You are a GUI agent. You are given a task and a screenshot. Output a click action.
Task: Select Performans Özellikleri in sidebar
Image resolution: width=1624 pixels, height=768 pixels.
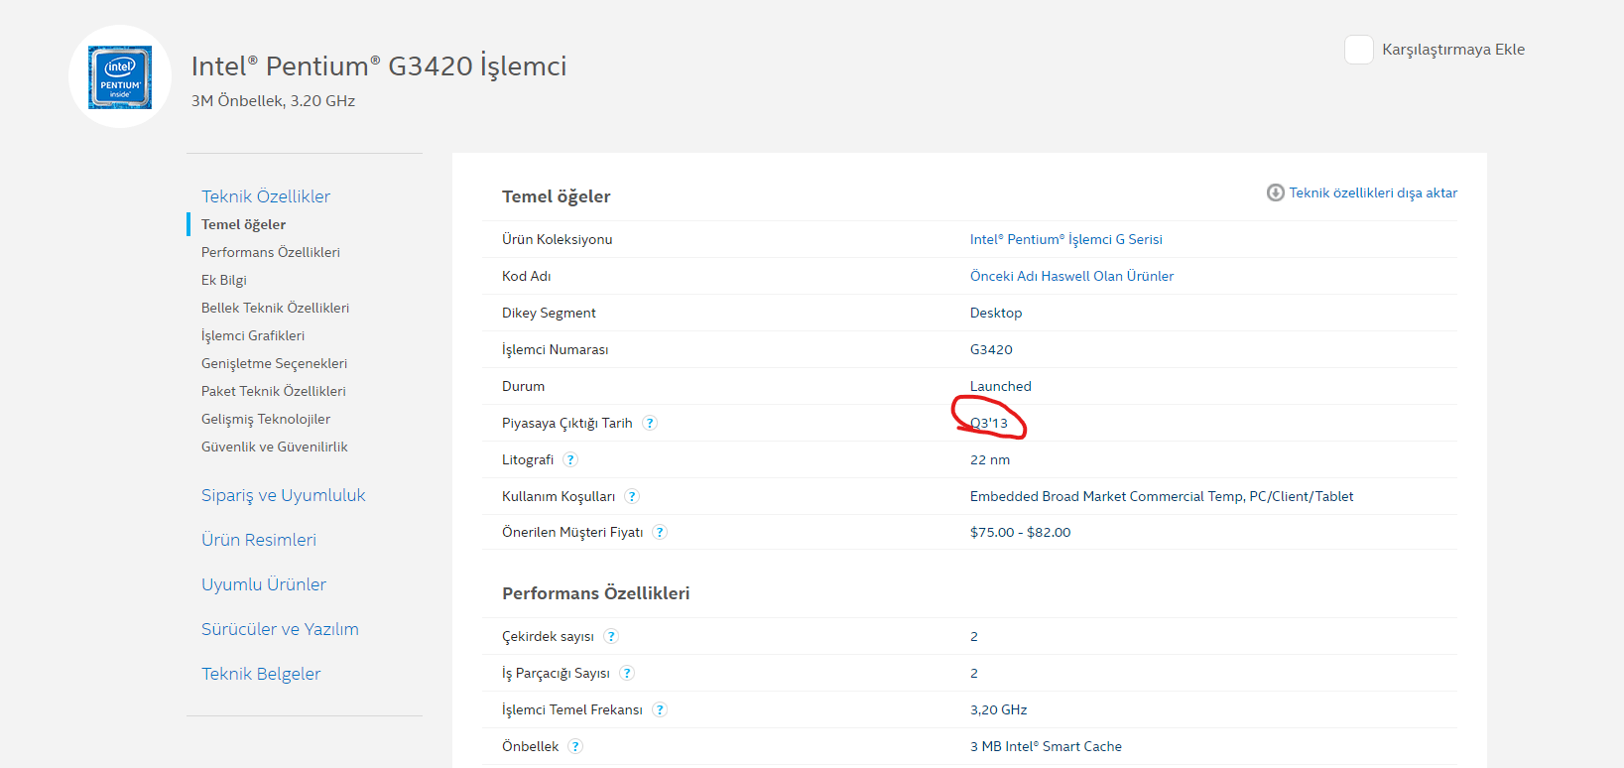tap(270, 252)
